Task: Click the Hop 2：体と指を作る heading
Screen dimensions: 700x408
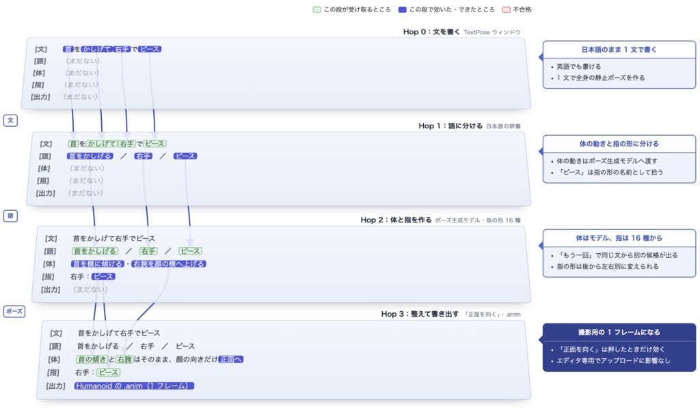Action: pos(396,220)
